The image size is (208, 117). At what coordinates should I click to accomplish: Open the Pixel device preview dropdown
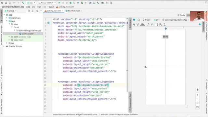tap(147, 20)
